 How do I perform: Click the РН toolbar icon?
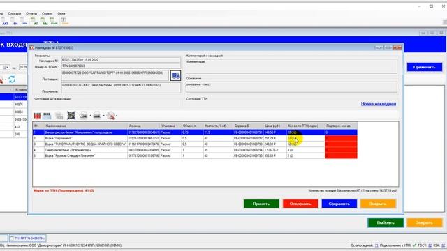pyautogui.click(x=15, y=22)
